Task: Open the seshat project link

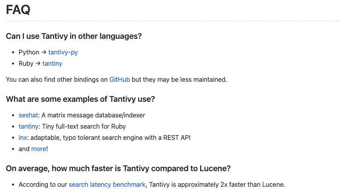Action: point(28,115)
